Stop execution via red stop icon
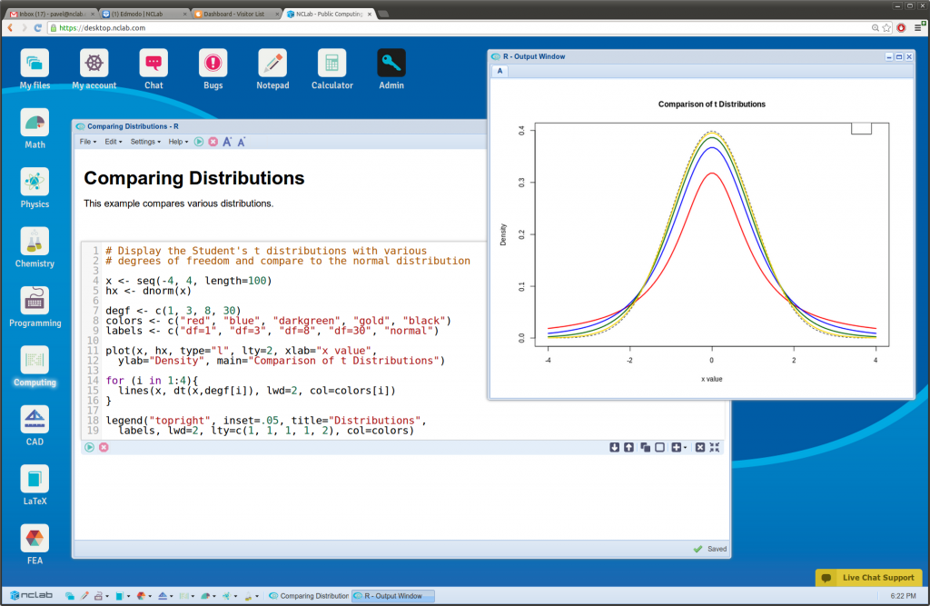The width and height of the screenshot is (930, 606). point(213,142)
